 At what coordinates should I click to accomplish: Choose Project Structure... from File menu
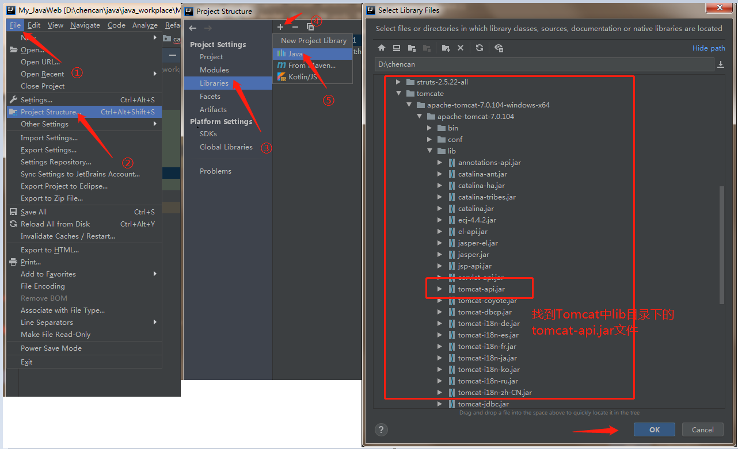84,112
